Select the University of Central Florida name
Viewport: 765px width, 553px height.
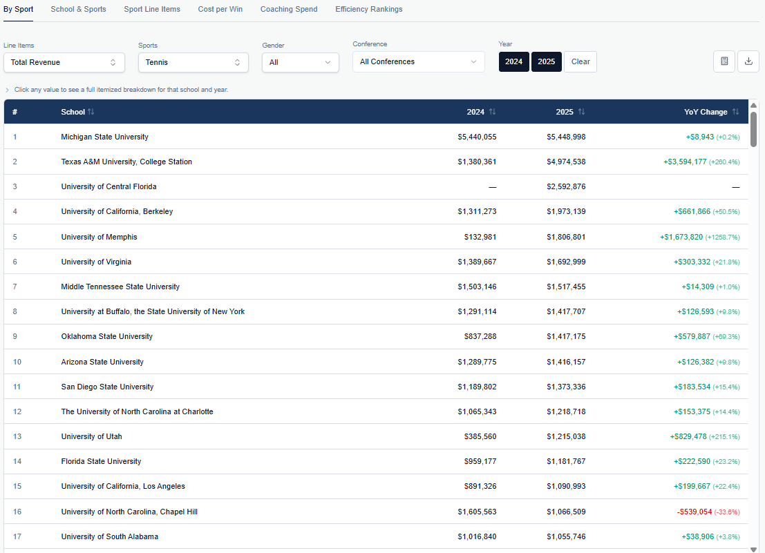(108, 186)
